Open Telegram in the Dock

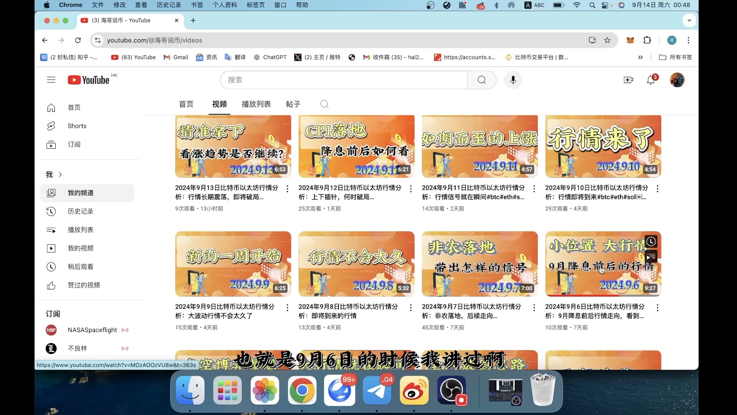(377, 390)
